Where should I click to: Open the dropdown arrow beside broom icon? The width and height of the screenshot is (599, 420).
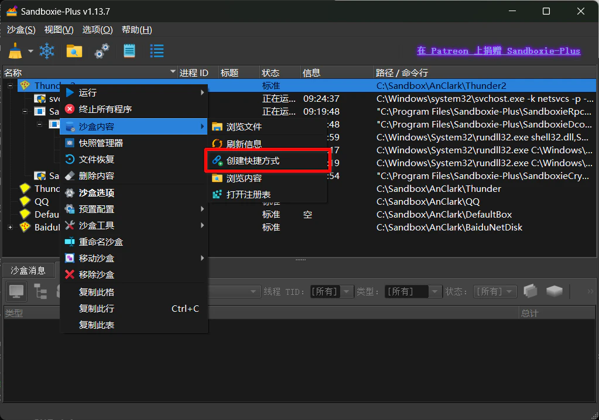coord(30,51)
